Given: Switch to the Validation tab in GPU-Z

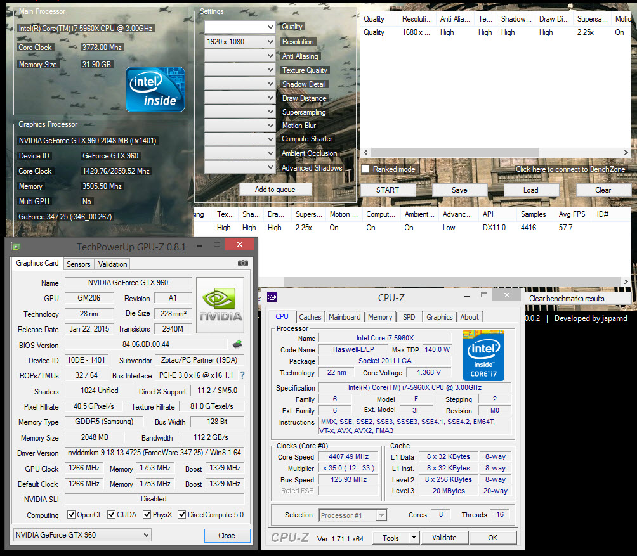Looking at the screenshot, I should click(112, 264).
